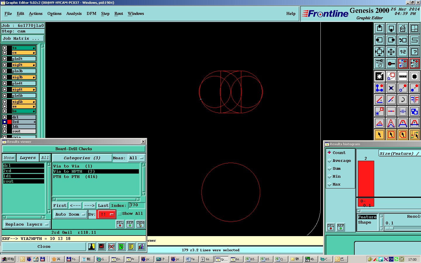This screenshot has height=263, width=421.
Task: Open the Meas All dropdown
Action: (x=136, y=158)
